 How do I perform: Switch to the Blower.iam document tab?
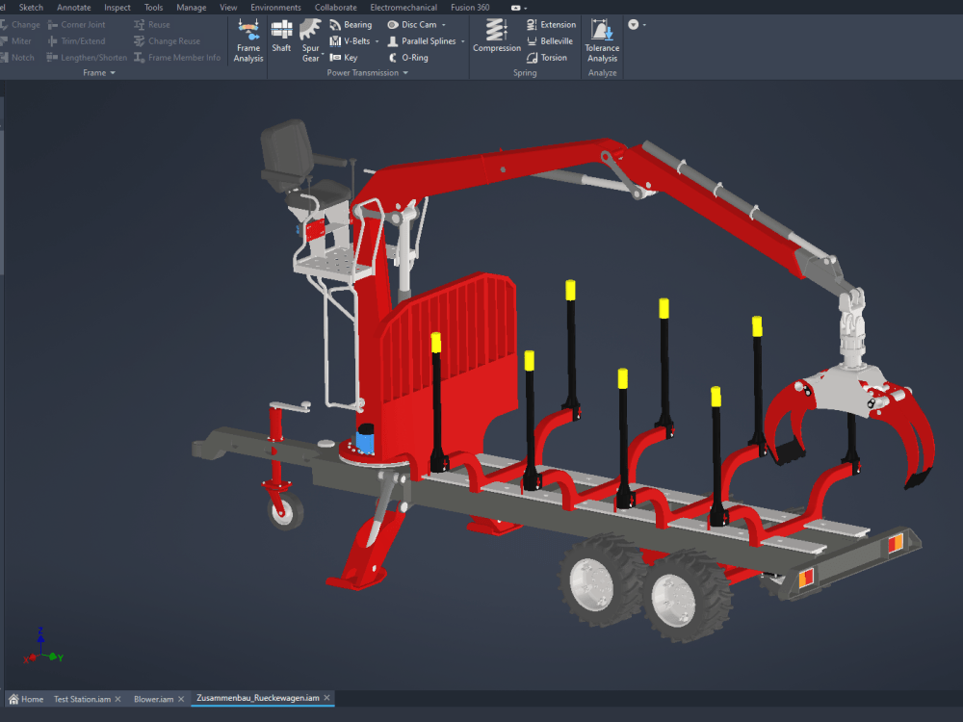pyautogui.click(x=153, y=699)
